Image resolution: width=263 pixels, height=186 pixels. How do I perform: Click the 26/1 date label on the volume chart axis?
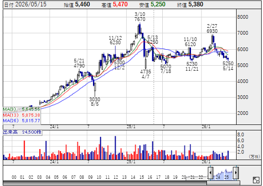pyautogui.click(x=206, y=162)
